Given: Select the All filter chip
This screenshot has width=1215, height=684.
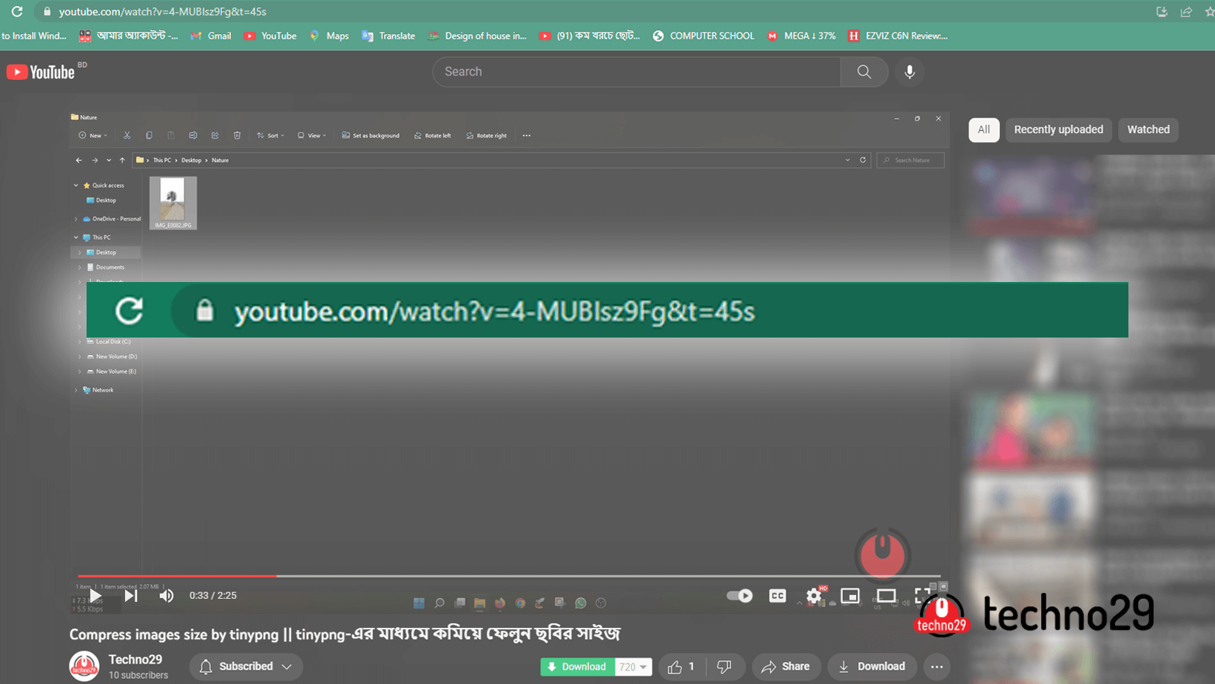Looking at the screenshot, I should (983, 130).
